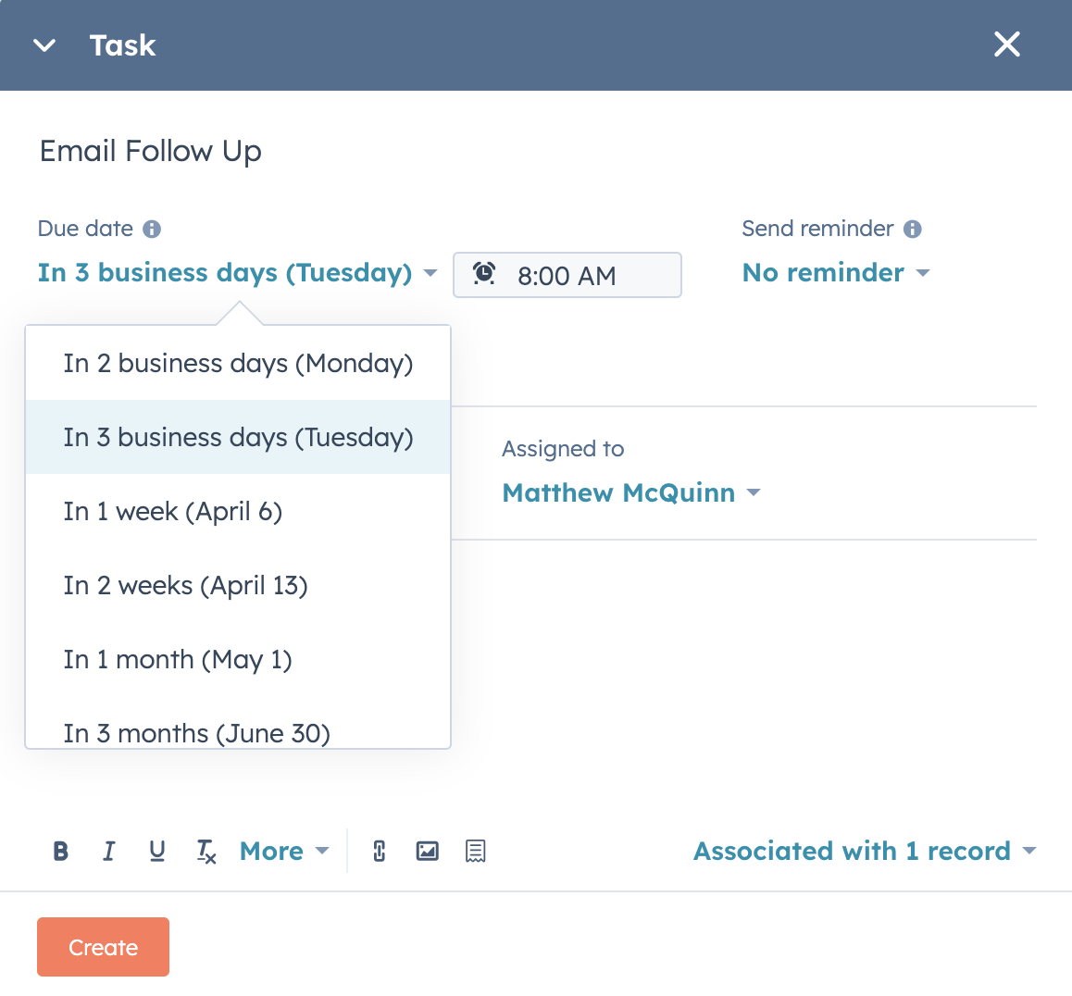Select In 2 business days (Monday)
The width and height of the screenshot is (1072, 996).
(238, 364)
